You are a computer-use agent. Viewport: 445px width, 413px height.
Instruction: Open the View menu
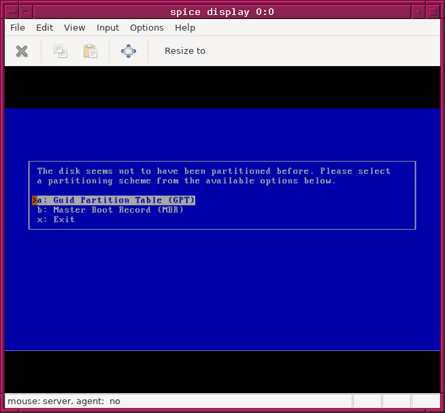click(x=75, y=28)
